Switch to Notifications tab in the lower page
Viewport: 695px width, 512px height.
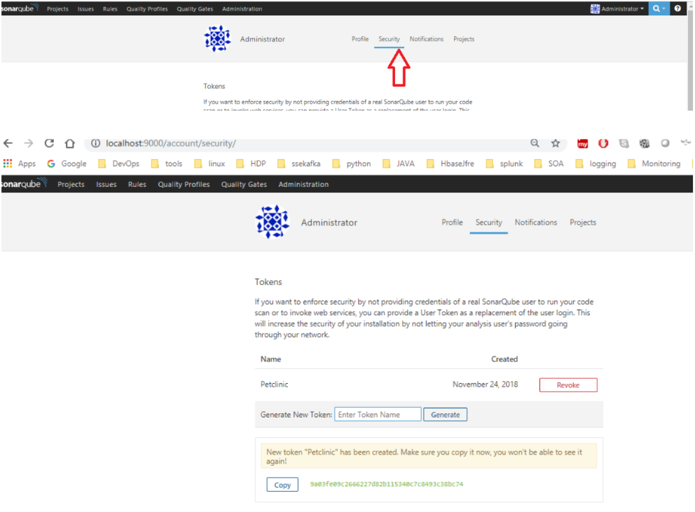click(536, 223)
